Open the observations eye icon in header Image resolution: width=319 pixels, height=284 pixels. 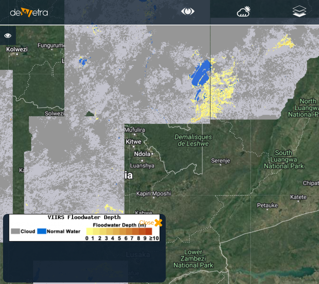188,11
